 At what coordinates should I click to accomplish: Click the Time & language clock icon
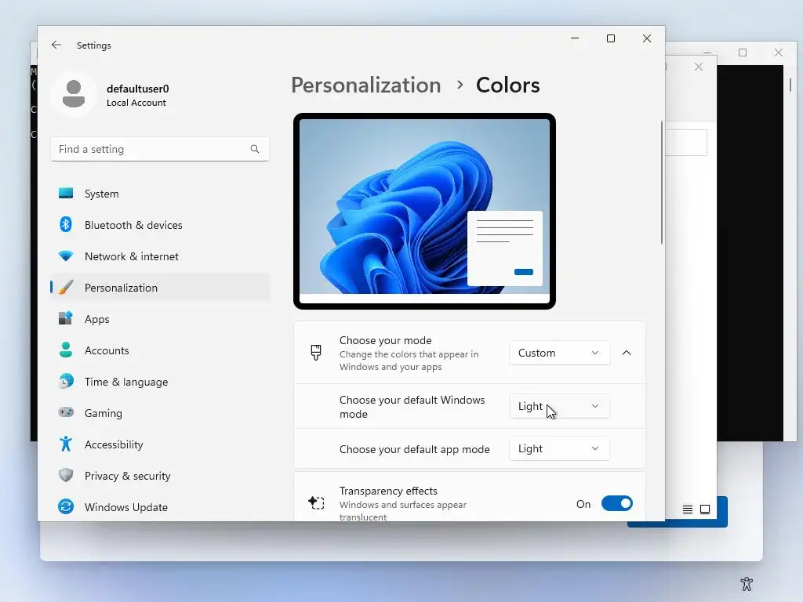tap(66, 382)
